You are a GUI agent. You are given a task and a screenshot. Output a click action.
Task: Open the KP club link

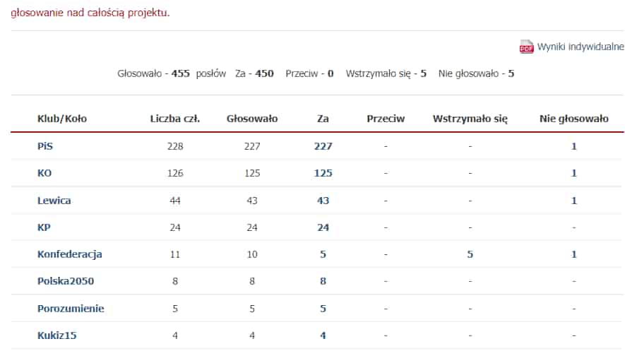point(44,227)
